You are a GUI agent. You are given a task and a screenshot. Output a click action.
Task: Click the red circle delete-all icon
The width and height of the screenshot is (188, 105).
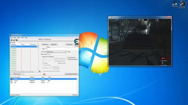(44, 74)
